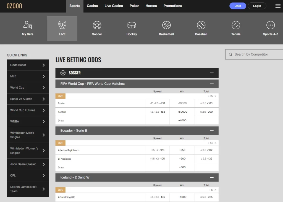Select the LIVE broadcast icon
Image resolution: width=283 pixels, height=202 pixels.
(x=62, y=25)
